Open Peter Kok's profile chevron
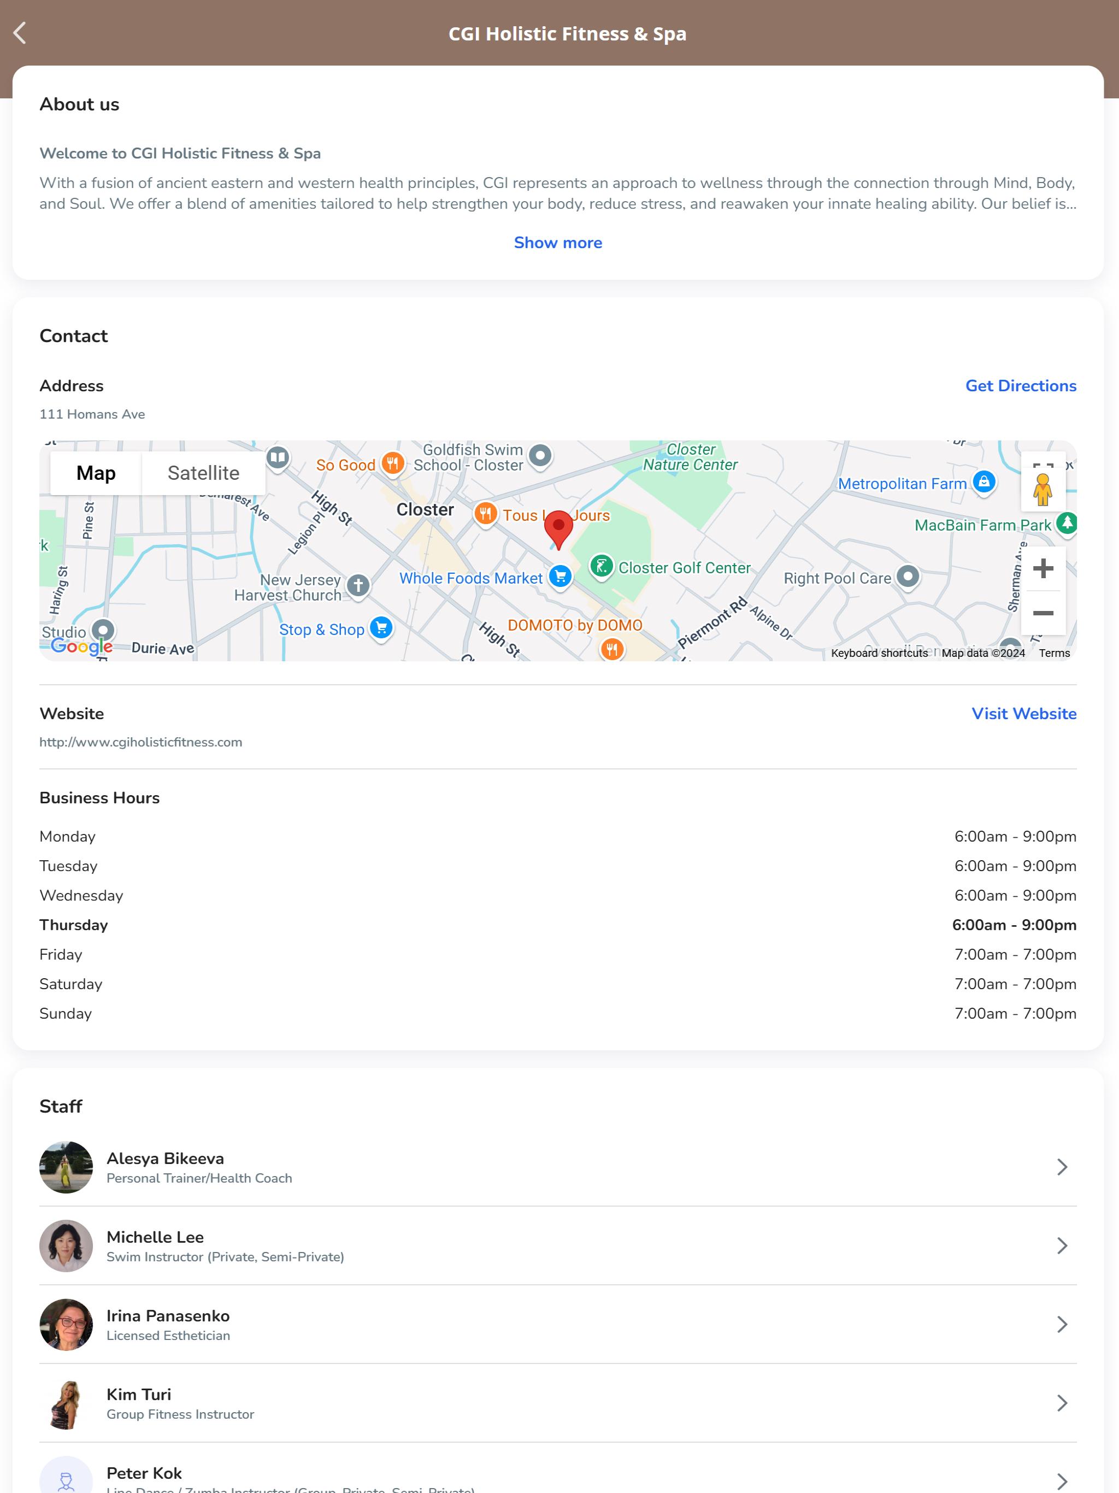Image resolution: width=1119 pixels, height=1493 pixels. point(1062,1482)
